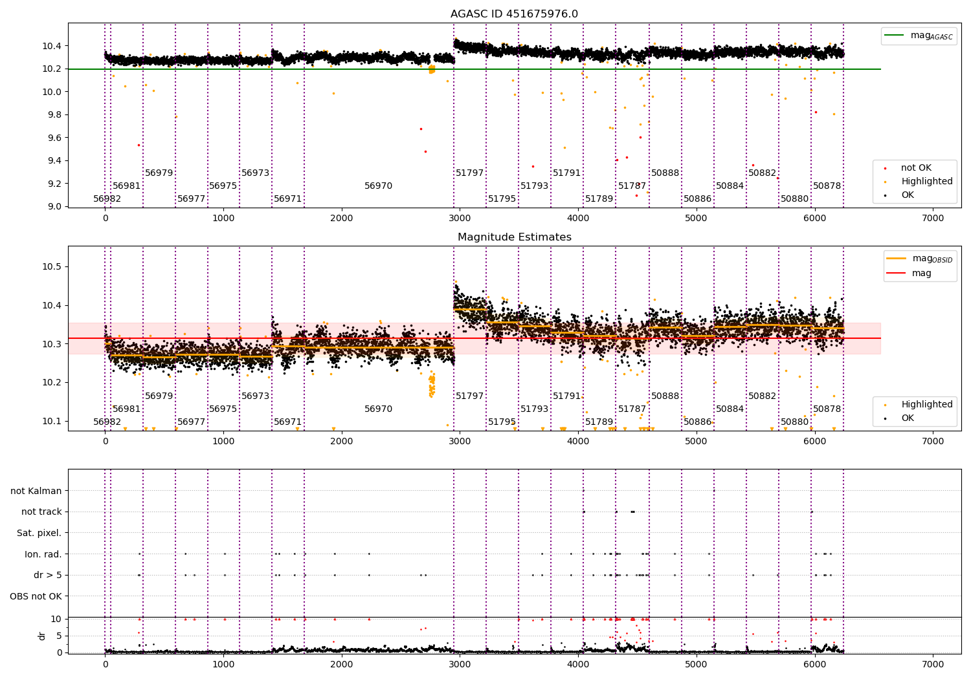
Task: Click obsid label 56979 in the top plot
Action: pos(159,173)
